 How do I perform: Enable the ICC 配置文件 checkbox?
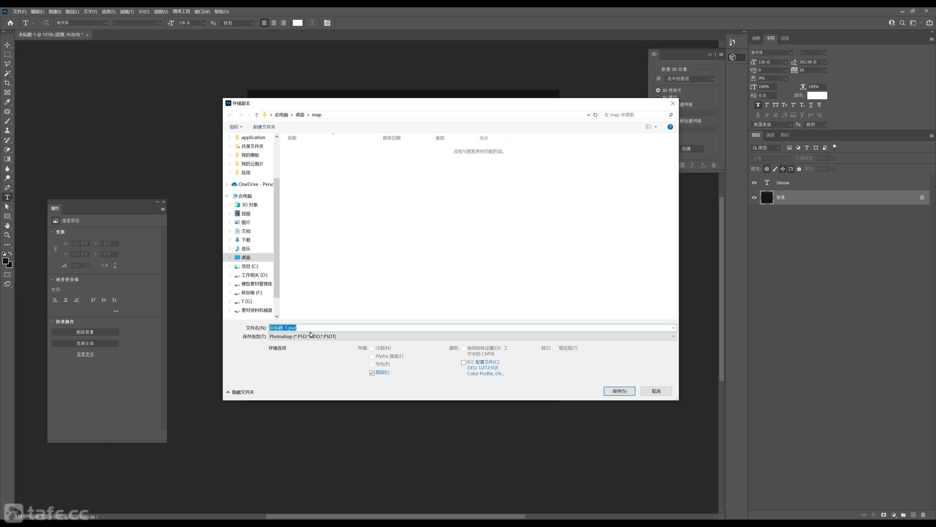[x=464, y=362]
